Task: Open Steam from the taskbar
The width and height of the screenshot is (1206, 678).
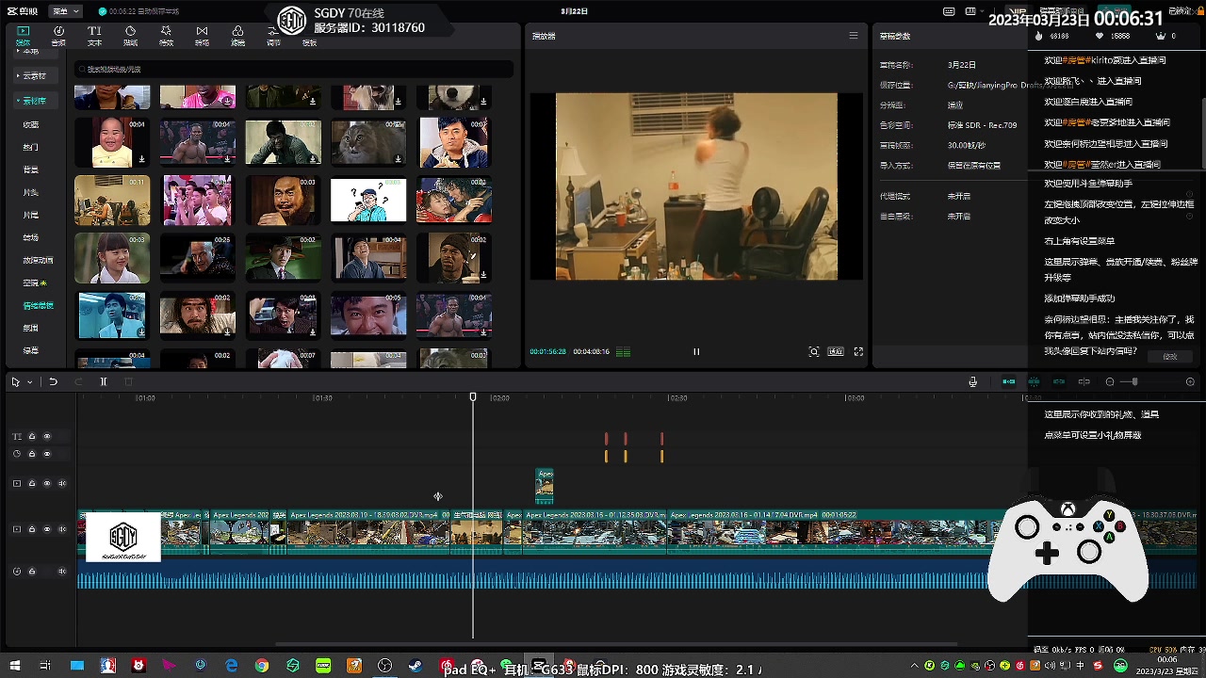Action: [x=415, y=666]
